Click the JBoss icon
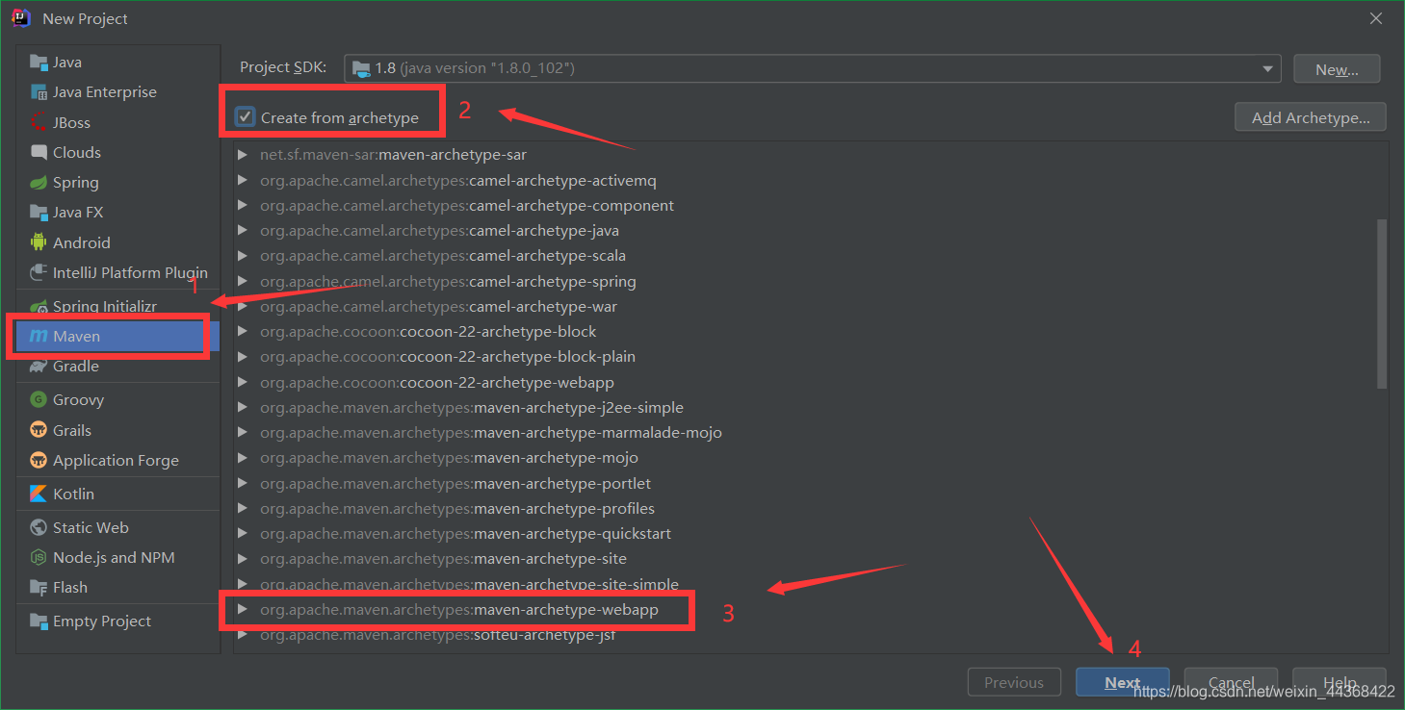This screenshot has height=710, width=1405. coord(39,122)
